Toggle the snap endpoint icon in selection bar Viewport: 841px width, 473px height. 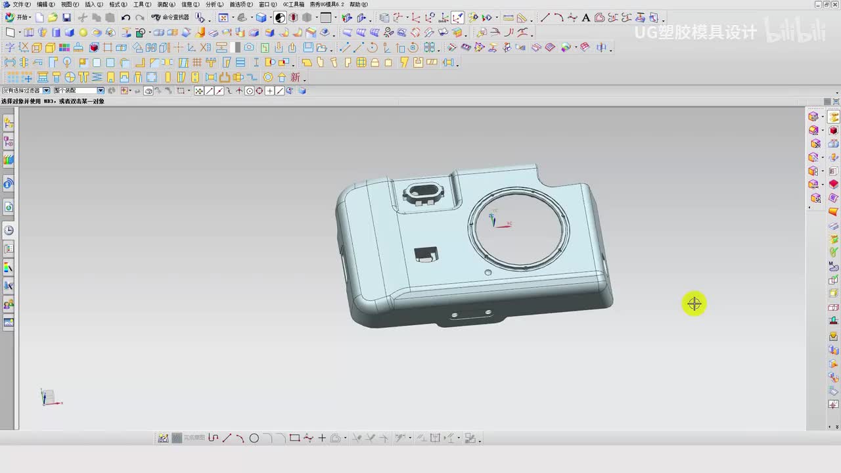(210, 91)
